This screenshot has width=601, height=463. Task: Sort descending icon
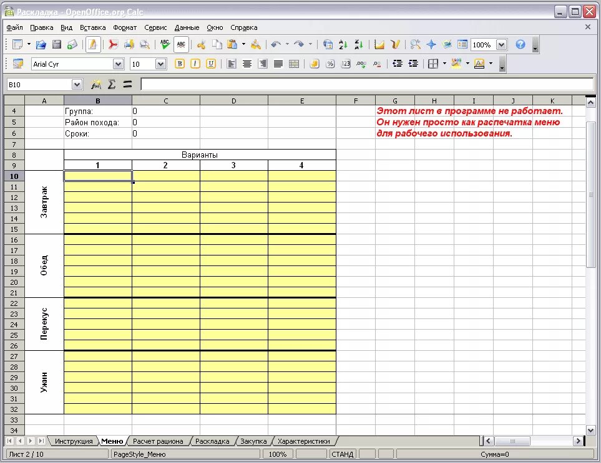(x=358, y=44)
